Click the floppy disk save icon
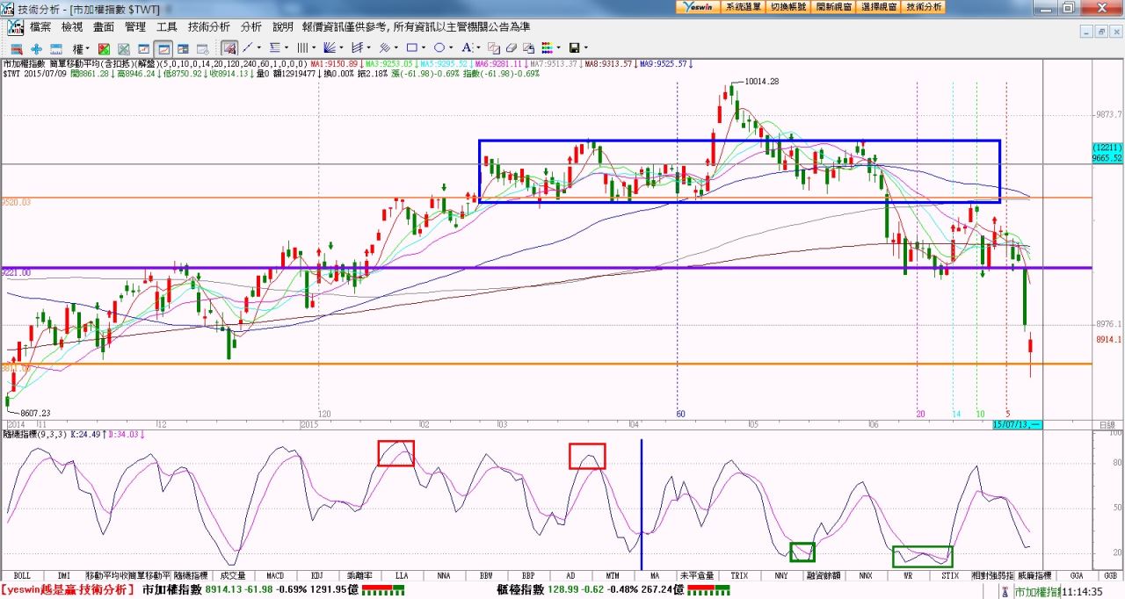 click(574, 47)
